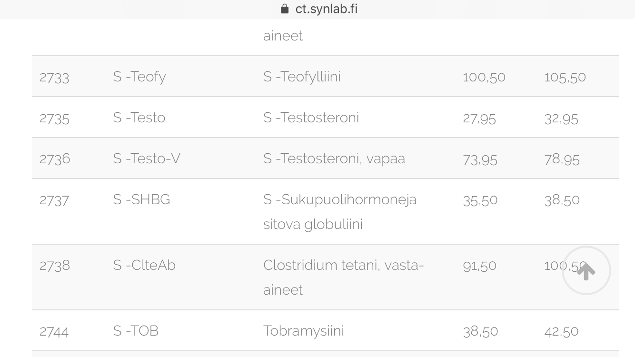The image size is (635, 357).
Task: Click the abbreviation S -SHBG
Action: (x=141, y=199)
